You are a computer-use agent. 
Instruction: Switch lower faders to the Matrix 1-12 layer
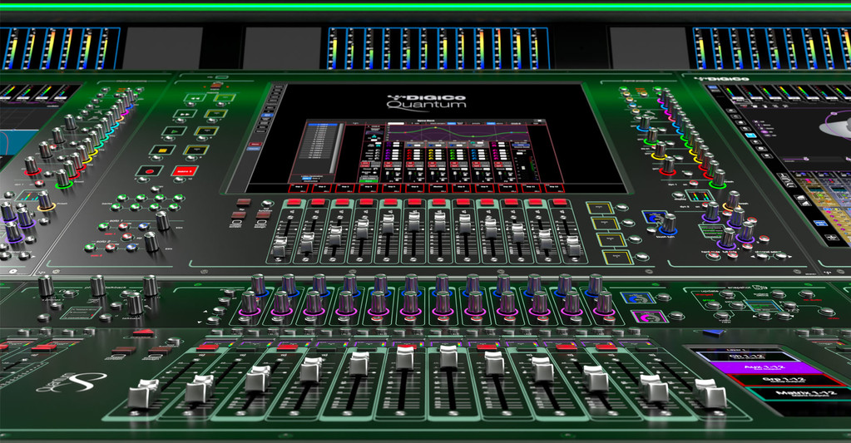[805, 394]
